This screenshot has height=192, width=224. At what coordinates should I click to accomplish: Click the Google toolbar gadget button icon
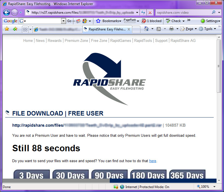[x=85, y=21]
